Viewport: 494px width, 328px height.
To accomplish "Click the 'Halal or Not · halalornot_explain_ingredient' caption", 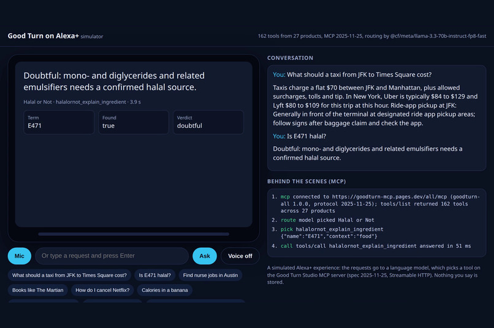I will coord(82,102).
